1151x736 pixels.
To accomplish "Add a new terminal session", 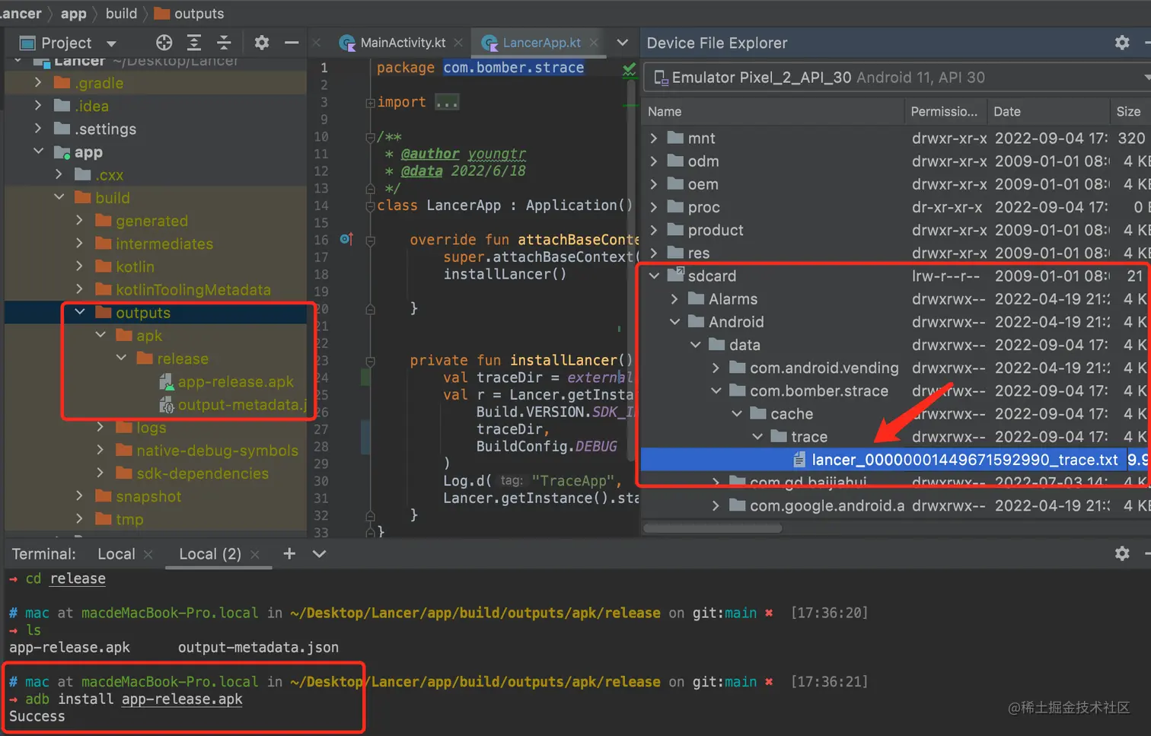I will pyautogui.click(x=289, y=553).
